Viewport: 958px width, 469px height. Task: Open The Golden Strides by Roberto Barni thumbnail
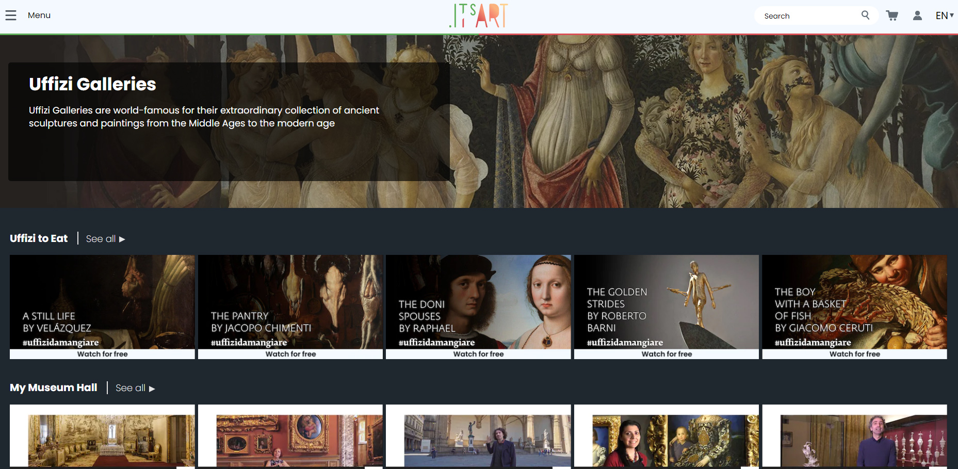pos(667,302)
